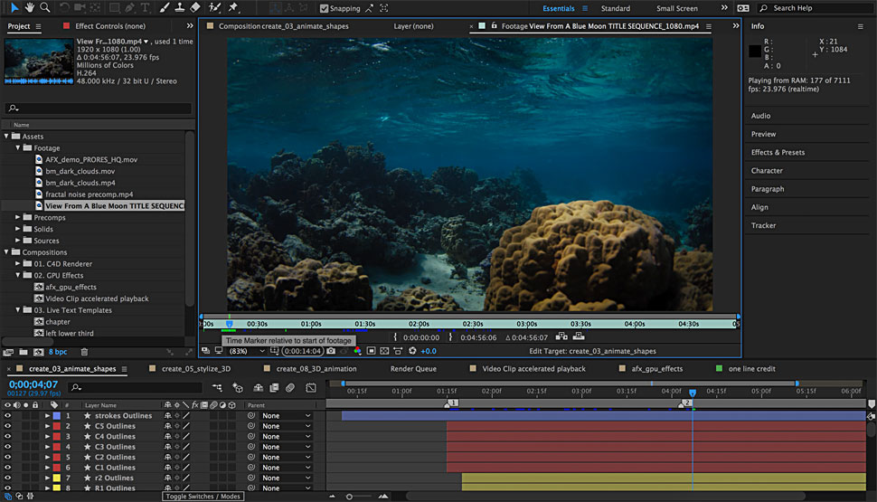The height and width of the screenshot is (502, 877).
Task: Enable Motion Blur switch in timeline header
Action: click(290, 387)
